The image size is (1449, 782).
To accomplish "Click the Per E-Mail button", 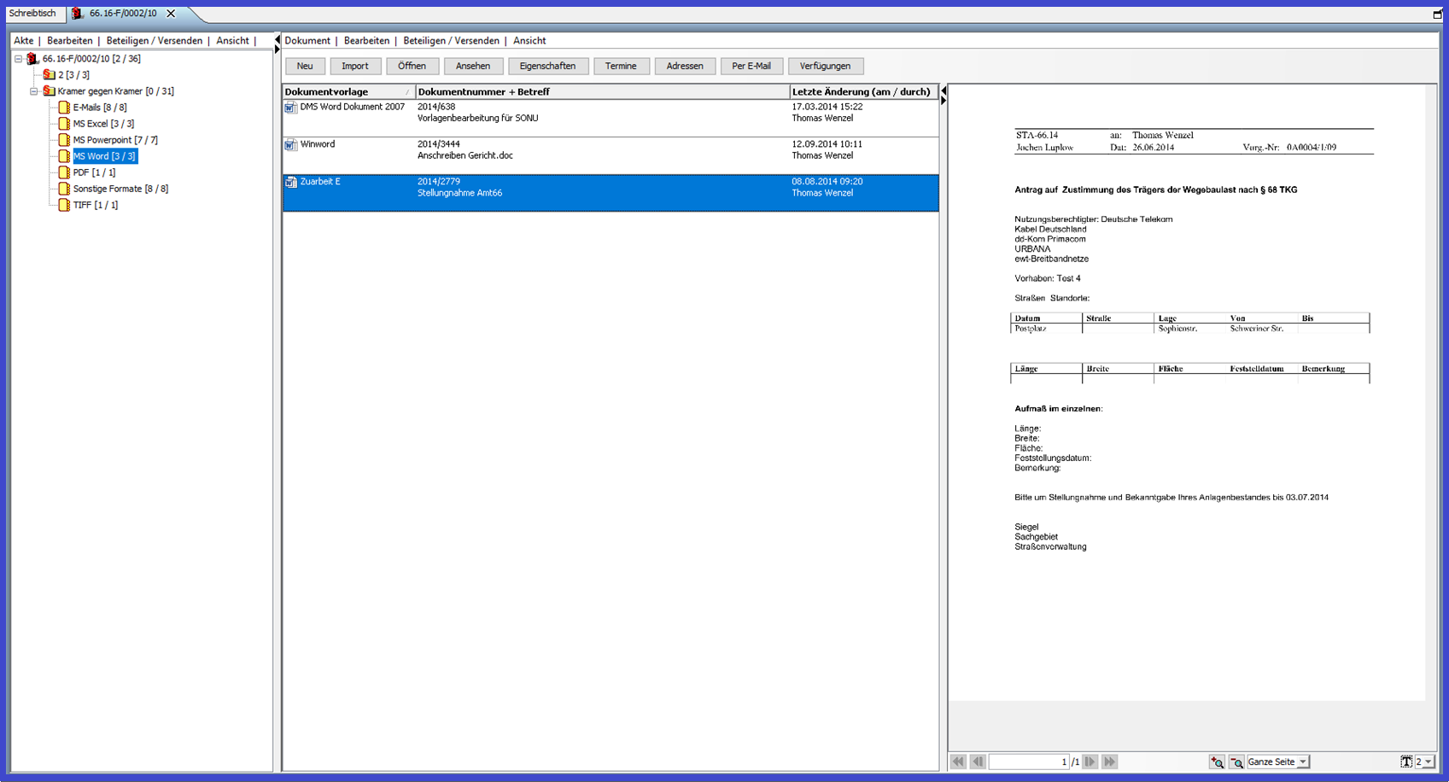I will click(751, 66).
